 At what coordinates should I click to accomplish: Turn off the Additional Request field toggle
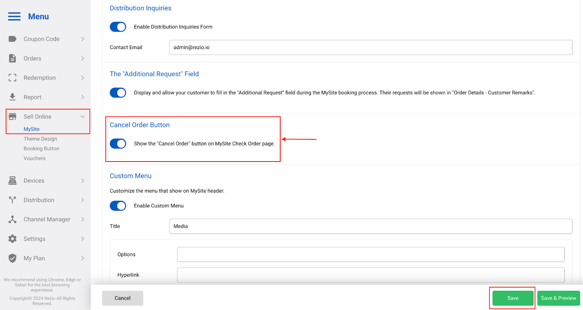tap(118, 93)
